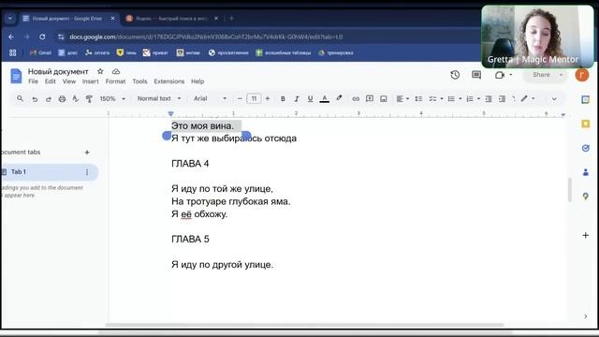
Task: Open version history clock icon
Action: pyautogui.click(x=455, y=75)
